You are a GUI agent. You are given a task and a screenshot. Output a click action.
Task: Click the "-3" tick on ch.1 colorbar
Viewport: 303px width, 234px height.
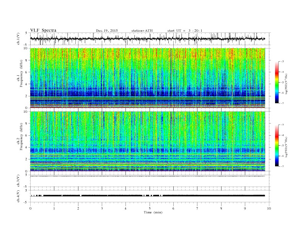(x=282, y=62)
